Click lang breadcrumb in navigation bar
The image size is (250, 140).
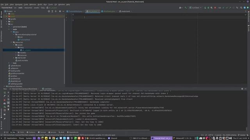(x=43, y=8)
